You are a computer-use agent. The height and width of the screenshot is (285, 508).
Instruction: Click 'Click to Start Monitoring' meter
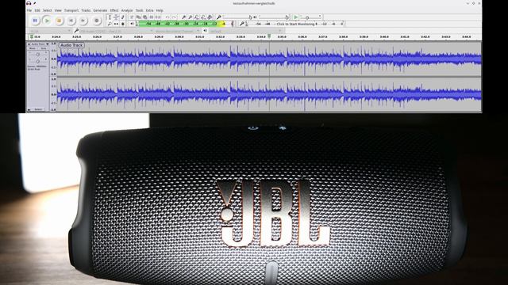tap(296, 24)
